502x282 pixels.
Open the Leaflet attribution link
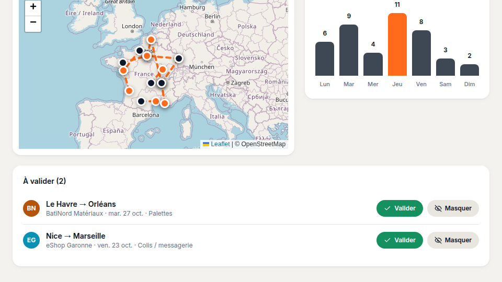pos(220,144)
